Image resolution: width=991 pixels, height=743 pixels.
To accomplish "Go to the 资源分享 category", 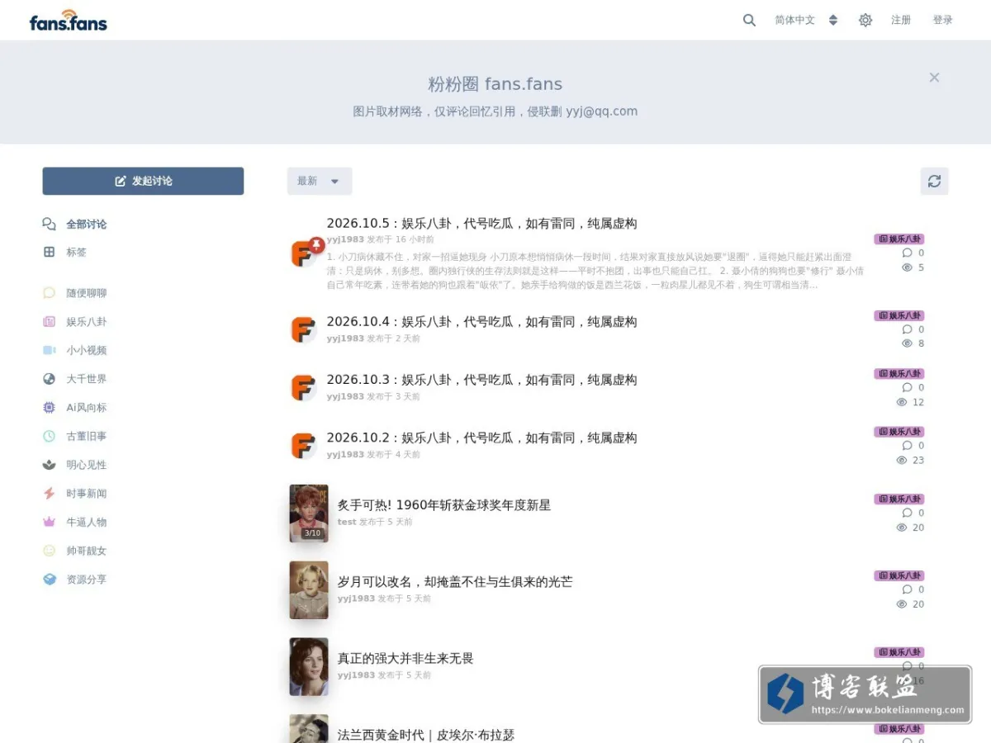I will (87, 580).
